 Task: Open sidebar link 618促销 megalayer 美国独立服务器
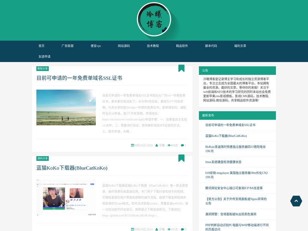[x=237, y=175]
